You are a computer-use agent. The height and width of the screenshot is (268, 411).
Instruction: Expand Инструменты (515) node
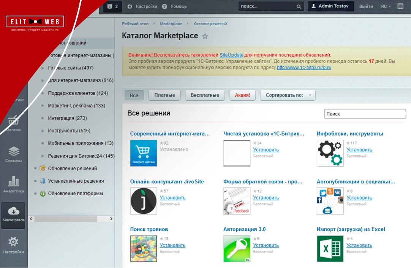coord(43,131)
